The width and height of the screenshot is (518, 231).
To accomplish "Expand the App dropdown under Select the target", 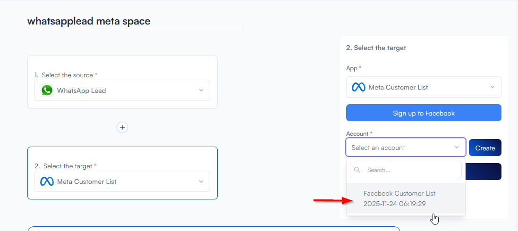I will (423, 87).
